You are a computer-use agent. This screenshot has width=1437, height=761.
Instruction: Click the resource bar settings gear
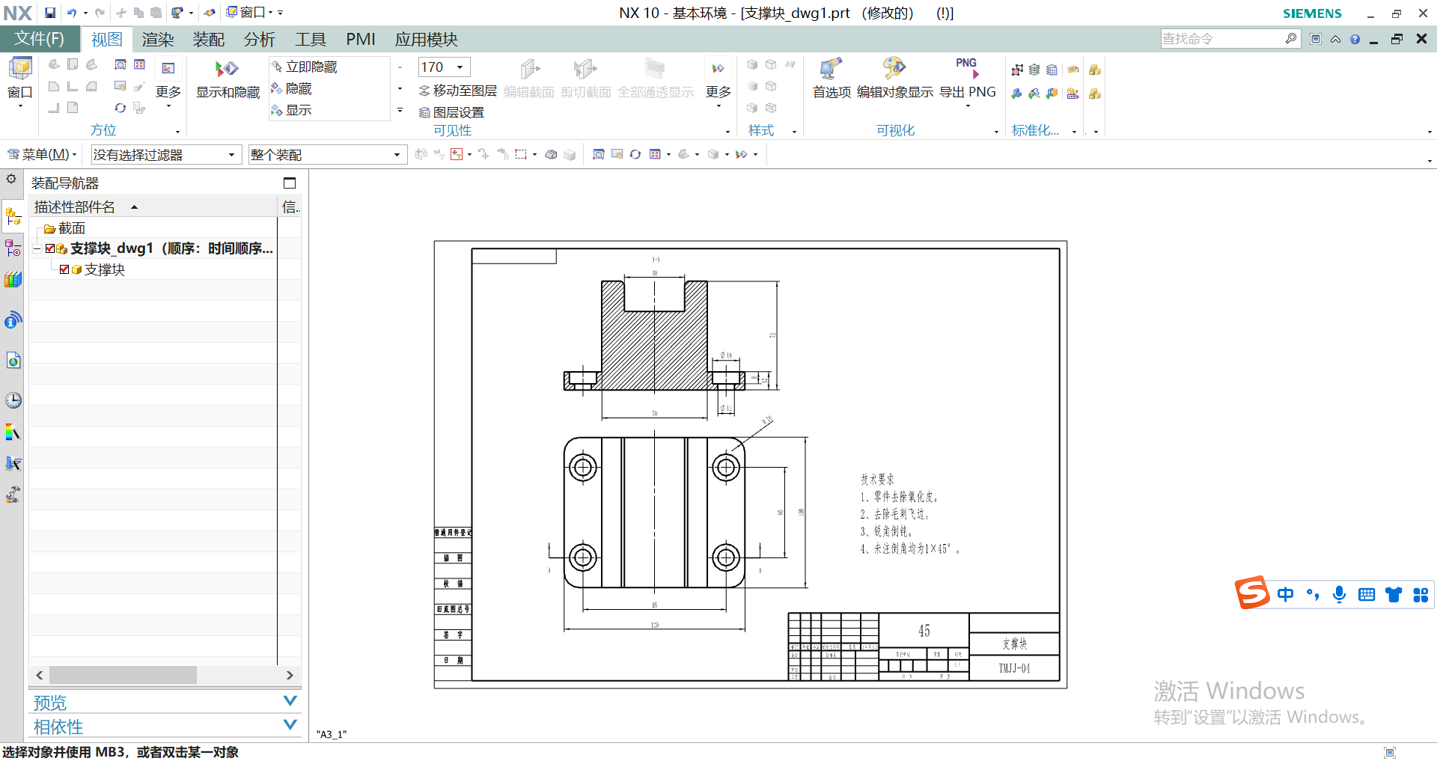11,180
